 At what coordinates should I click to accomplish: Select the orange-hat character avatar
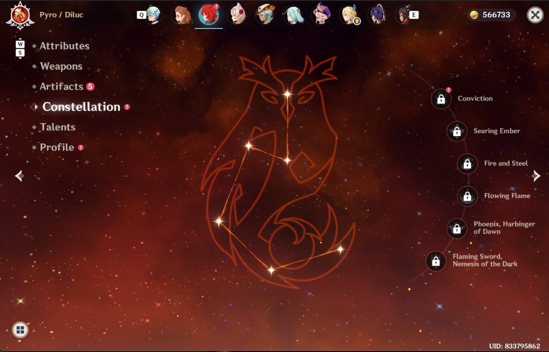[266, 15]
